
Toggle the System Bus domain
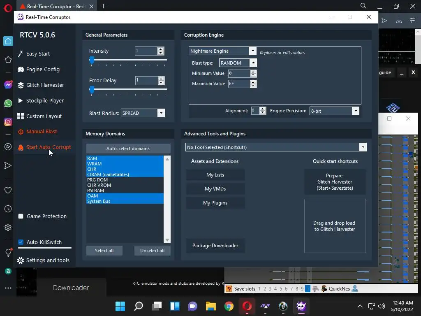(x=125, y=201)
